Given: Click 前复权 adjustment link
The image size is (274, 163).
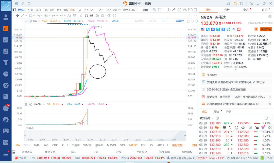Looking at the screenshot, I should click(180, 21).
